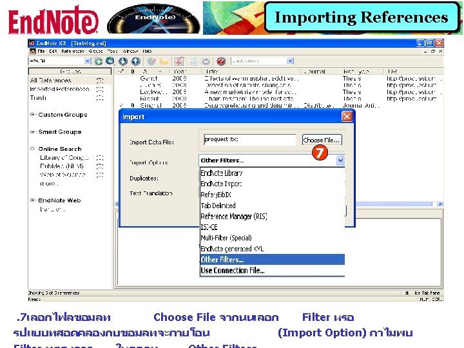Collapse the Smart Groups section
Screen dimensions: 464x348
pyautogui.click(x=32, y=131)
